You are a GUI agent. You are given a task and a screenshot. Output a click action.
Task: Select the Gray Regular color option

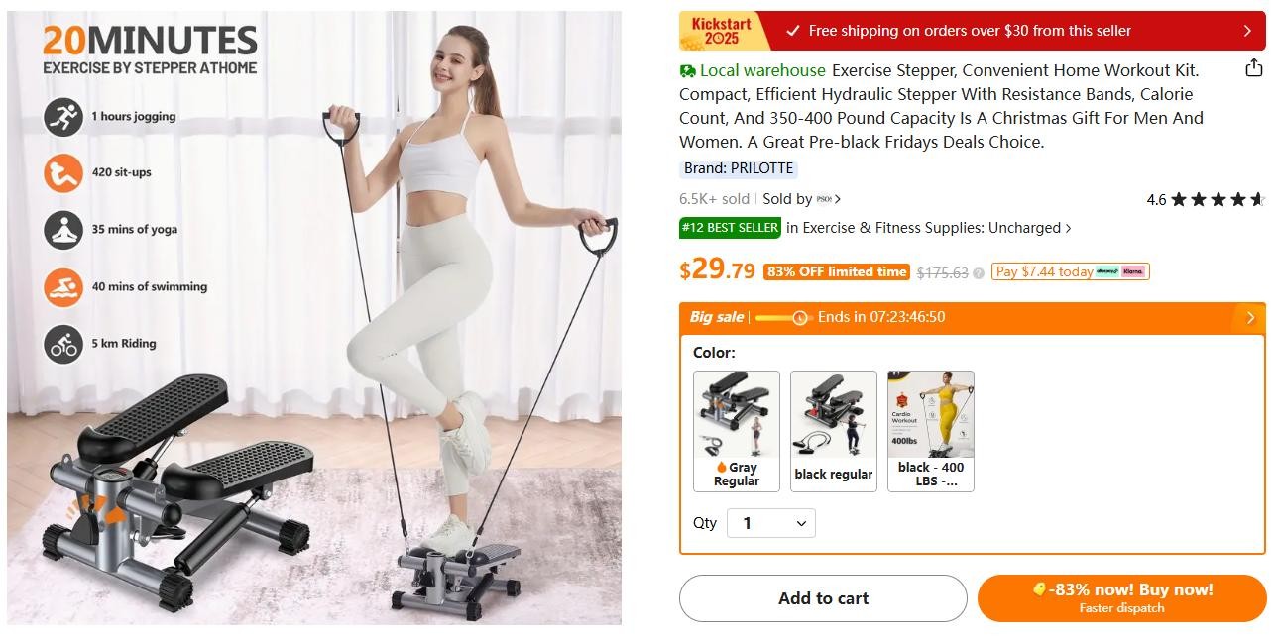(737, 431)
